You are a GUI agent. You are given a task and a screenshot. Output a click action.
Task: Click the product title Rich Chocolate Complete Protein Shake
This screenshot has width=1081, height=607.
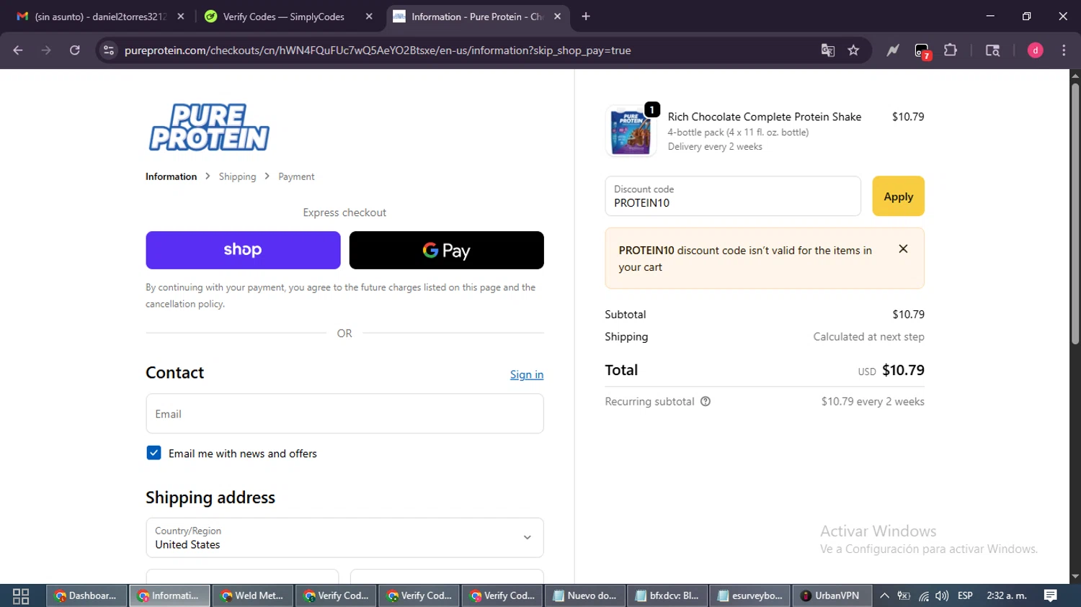(x=764, y=117)
